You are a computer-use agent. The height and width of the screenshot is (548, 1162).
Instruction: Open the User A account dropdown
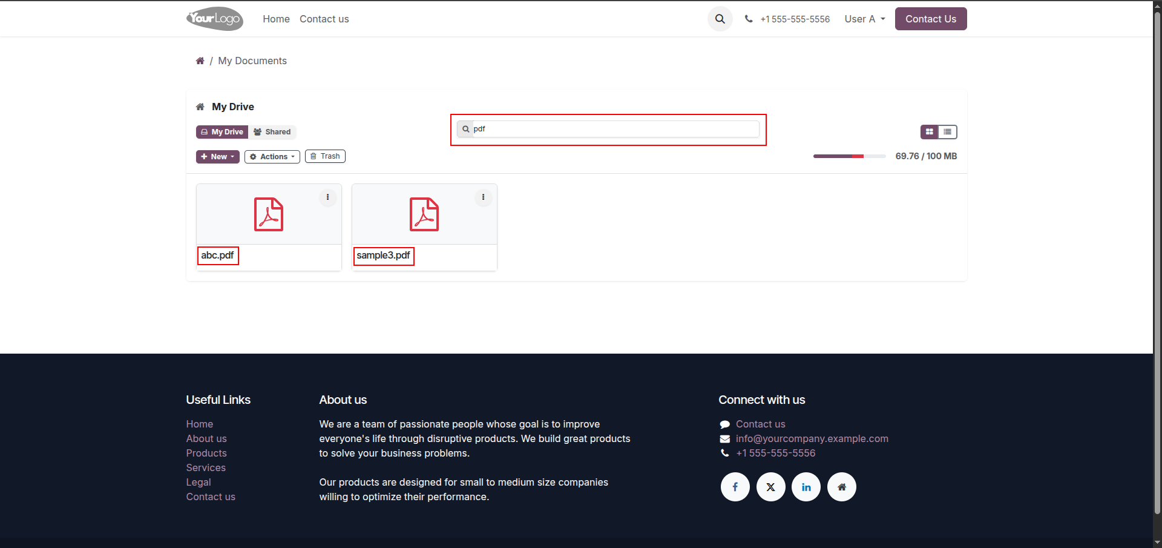(865, 19)
